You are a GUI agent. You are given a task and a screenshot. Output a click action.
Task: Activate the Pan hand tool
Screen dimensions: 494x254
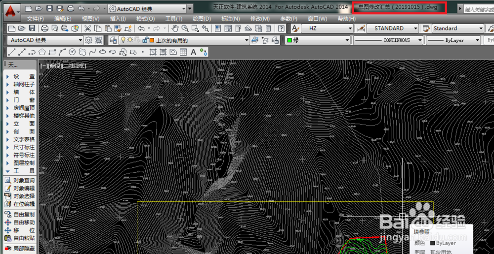(175, 29)
